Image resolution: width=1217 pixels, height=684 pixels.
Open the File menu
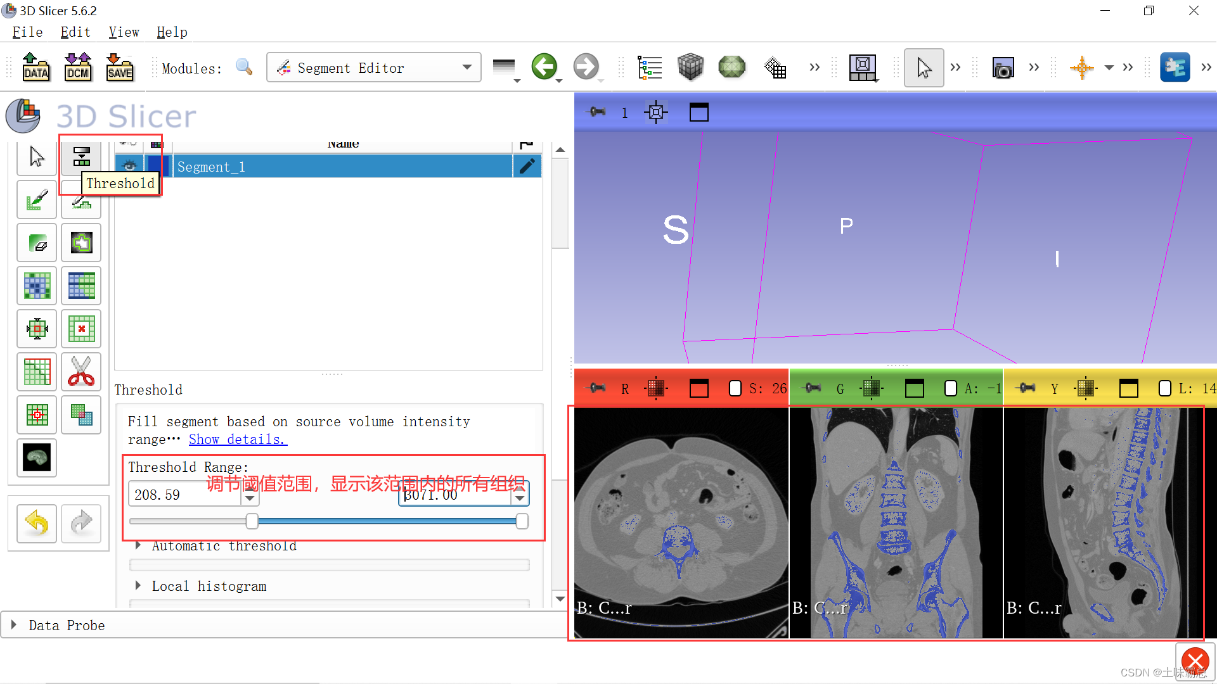pos(27,32)
